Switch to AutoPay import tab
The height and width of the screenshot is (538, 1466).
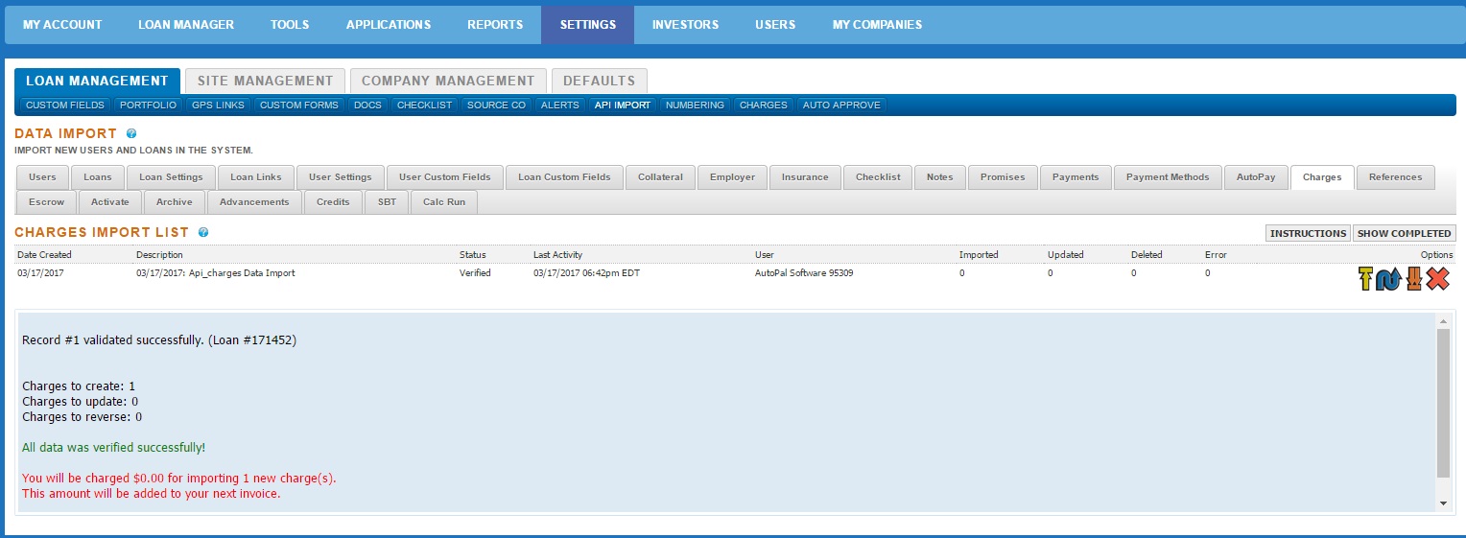(1256, 177)
